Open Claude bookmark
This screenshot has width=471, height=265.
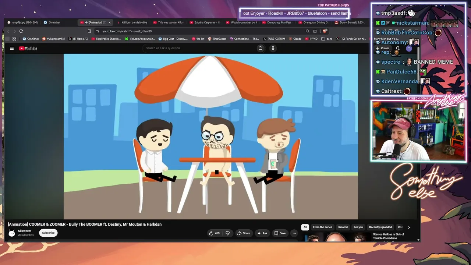[295, 39]
